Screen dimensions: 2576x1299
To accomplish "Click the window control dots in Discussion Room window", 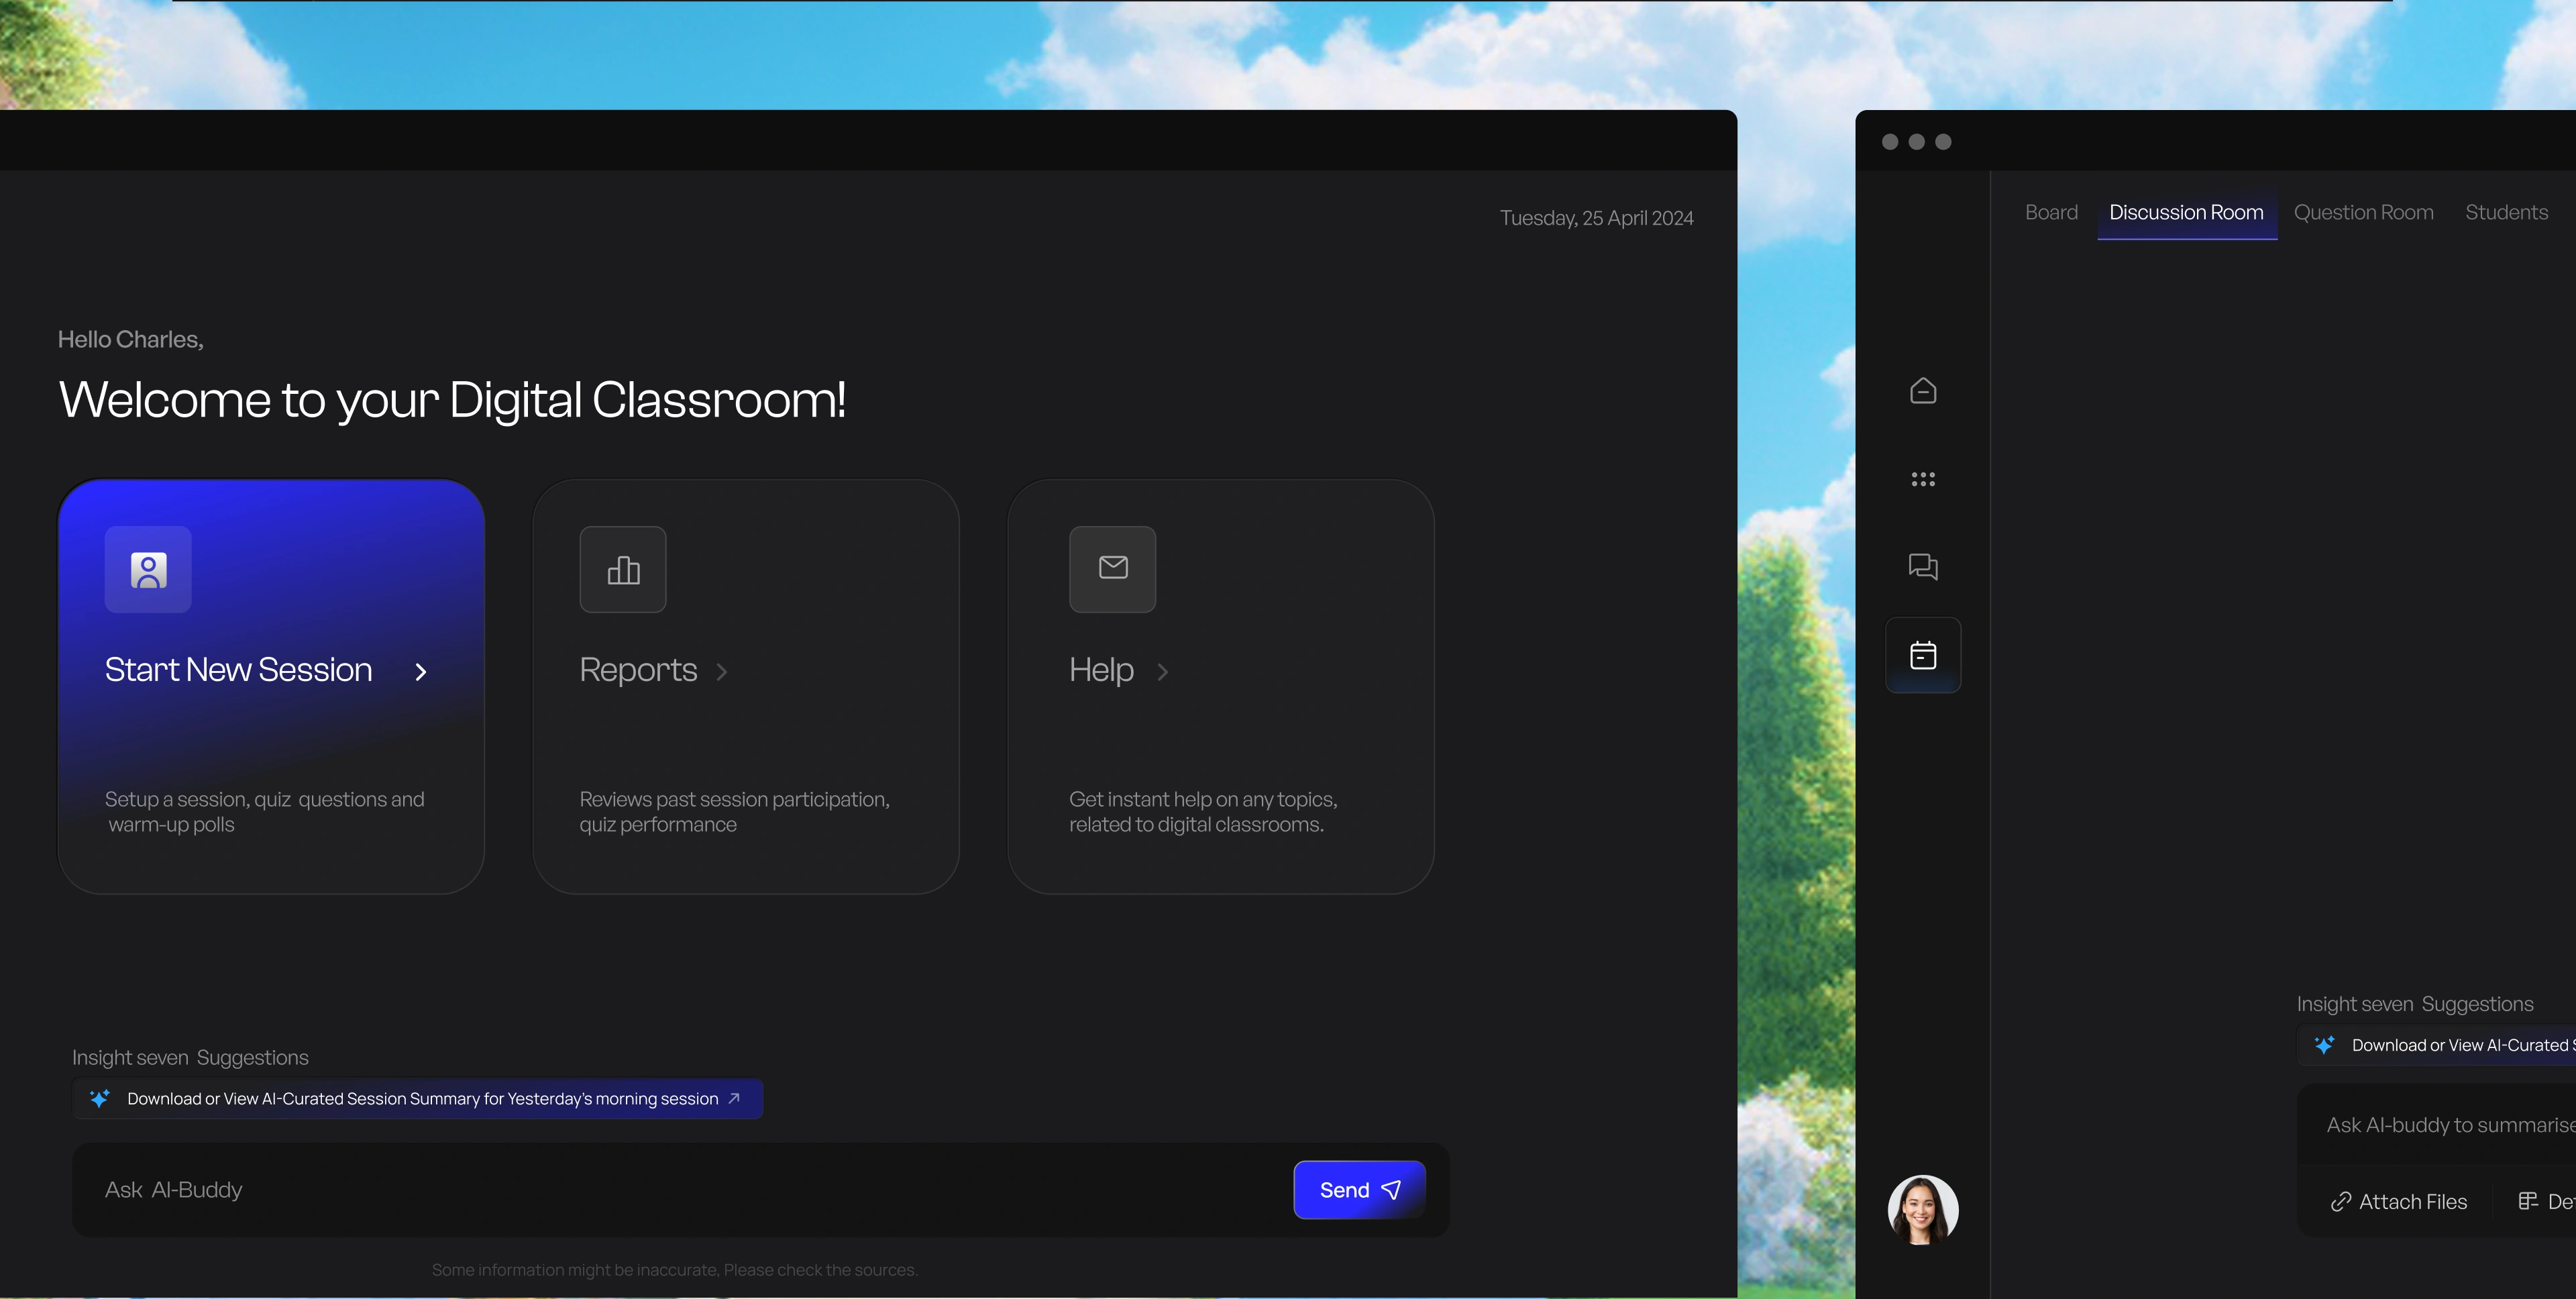I will [1916, 142].
